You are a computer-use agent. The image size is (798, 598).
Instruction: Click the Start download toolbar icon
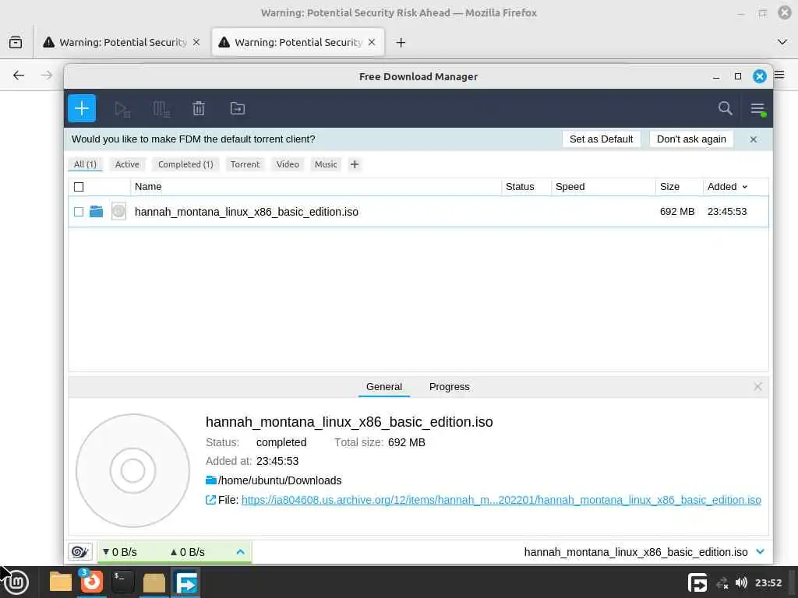(122, 109)
